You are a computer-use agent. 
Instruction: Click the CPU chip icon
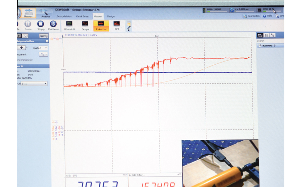tap(260, 10)
